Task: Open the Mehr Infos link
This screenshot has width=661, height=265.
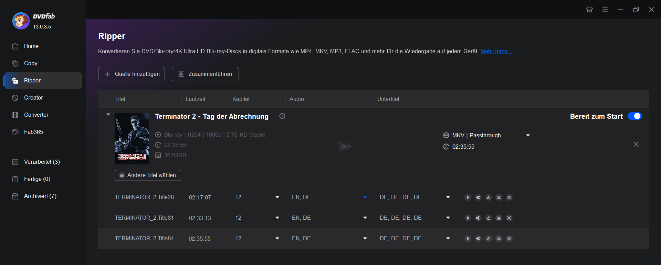Action: (x=496, y=51)
